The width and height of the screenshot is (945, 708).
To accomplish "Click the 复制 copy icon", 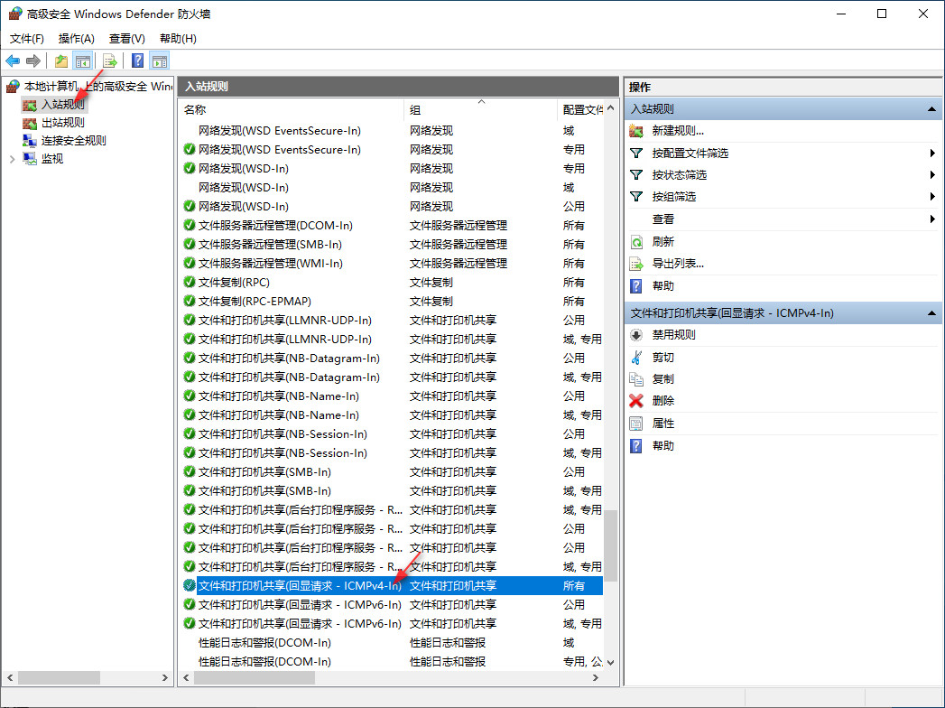I will point(636,378).
